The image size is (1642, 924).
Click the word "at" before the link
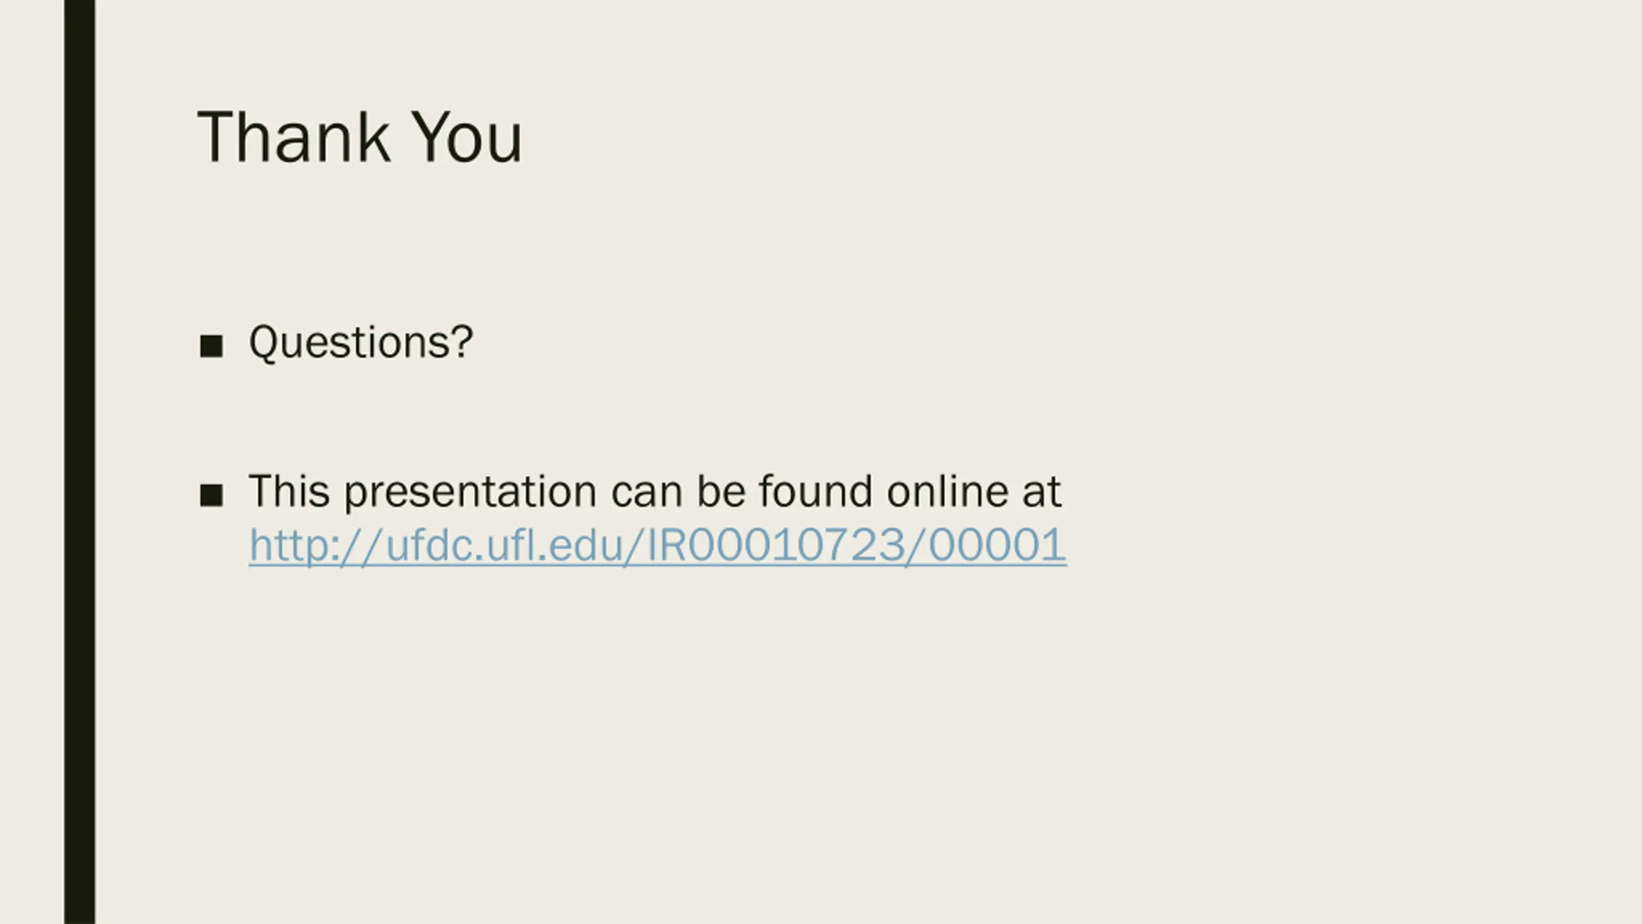pos(1042,493)
